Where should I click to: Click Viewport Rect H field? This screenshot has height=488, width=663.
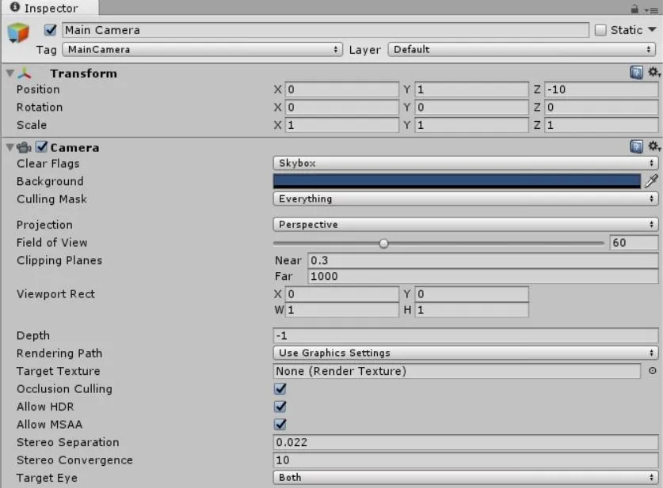click(471, 310)
